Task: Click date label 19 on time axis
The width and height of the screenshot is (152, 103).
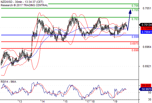Action: [116, 101]
